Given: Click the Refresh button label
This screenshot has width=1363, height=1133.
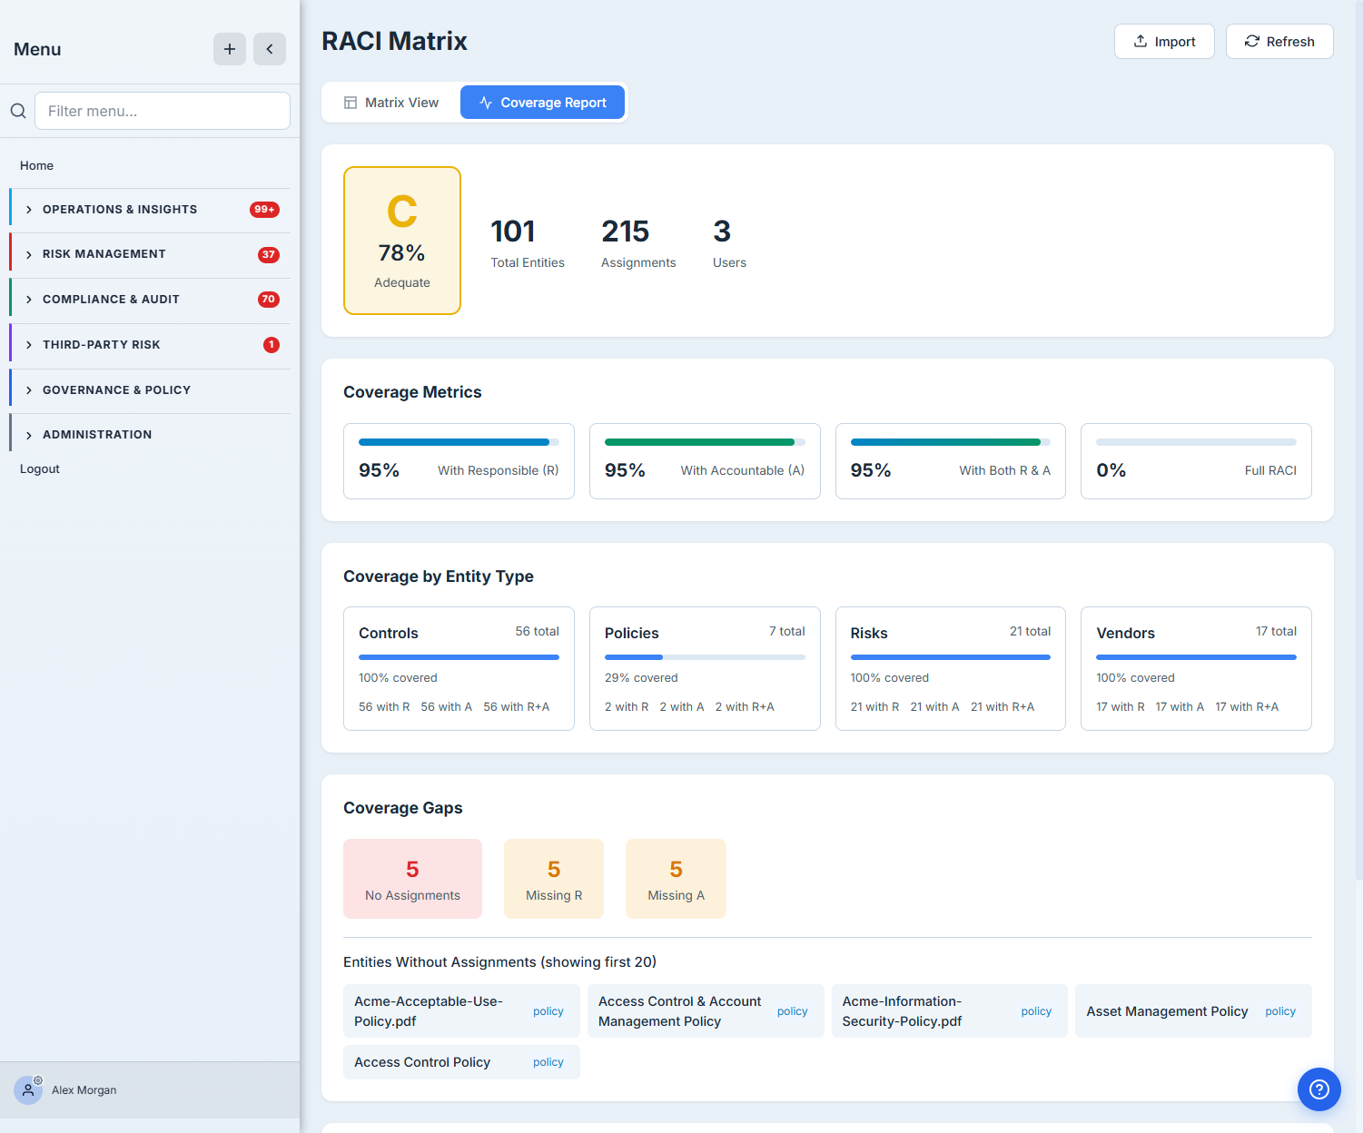Looking at the screenshot, I should 1290,42.
